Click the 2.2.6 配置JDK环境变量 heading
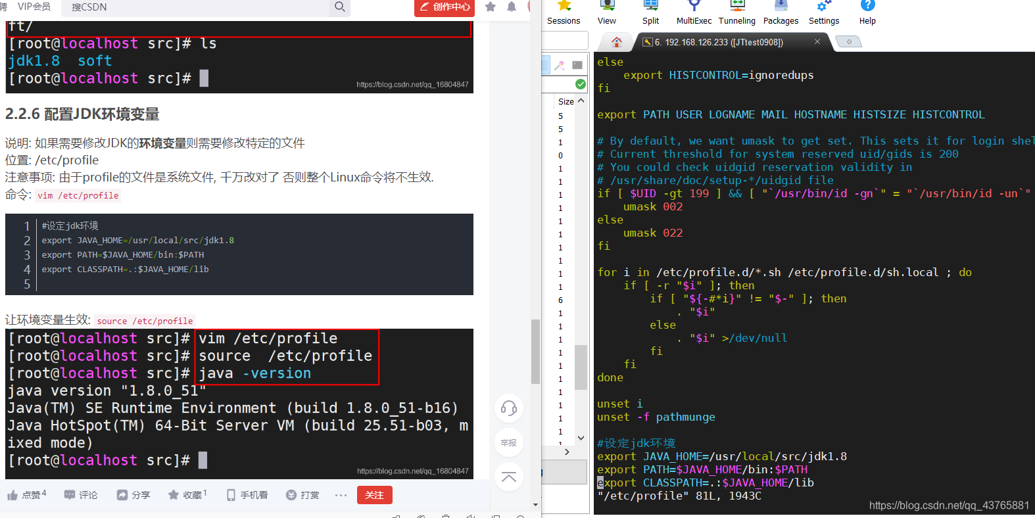This screenshot has width=1035, height=518. (82, 114)
